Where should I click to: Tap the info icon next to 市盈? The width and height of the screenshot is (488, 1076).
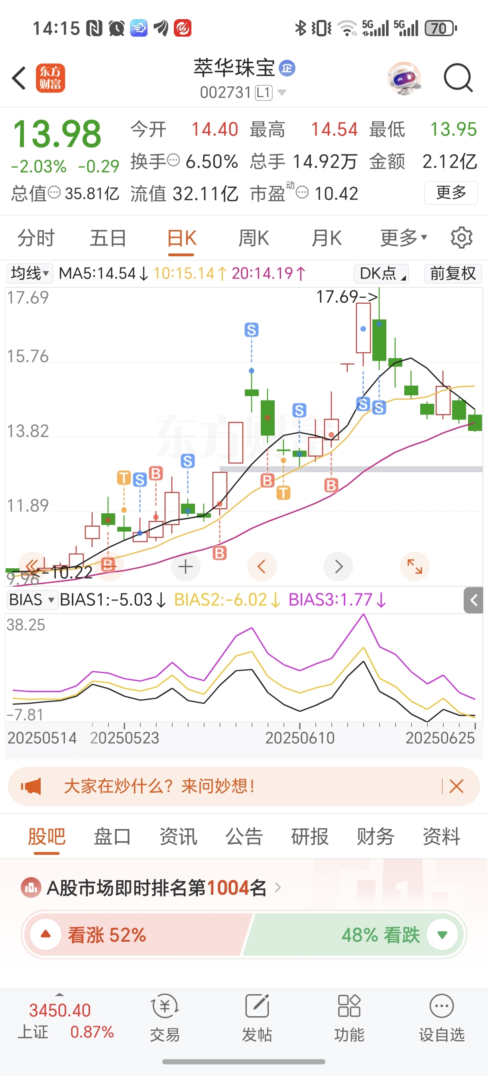[x=302, y=192]
